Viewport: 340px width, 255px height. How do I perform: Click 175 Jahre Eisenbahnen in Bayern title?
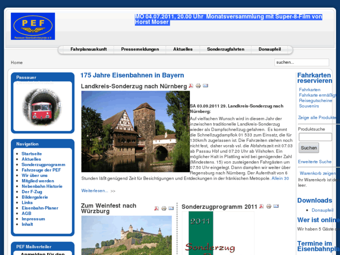click(x=132, y=75)
